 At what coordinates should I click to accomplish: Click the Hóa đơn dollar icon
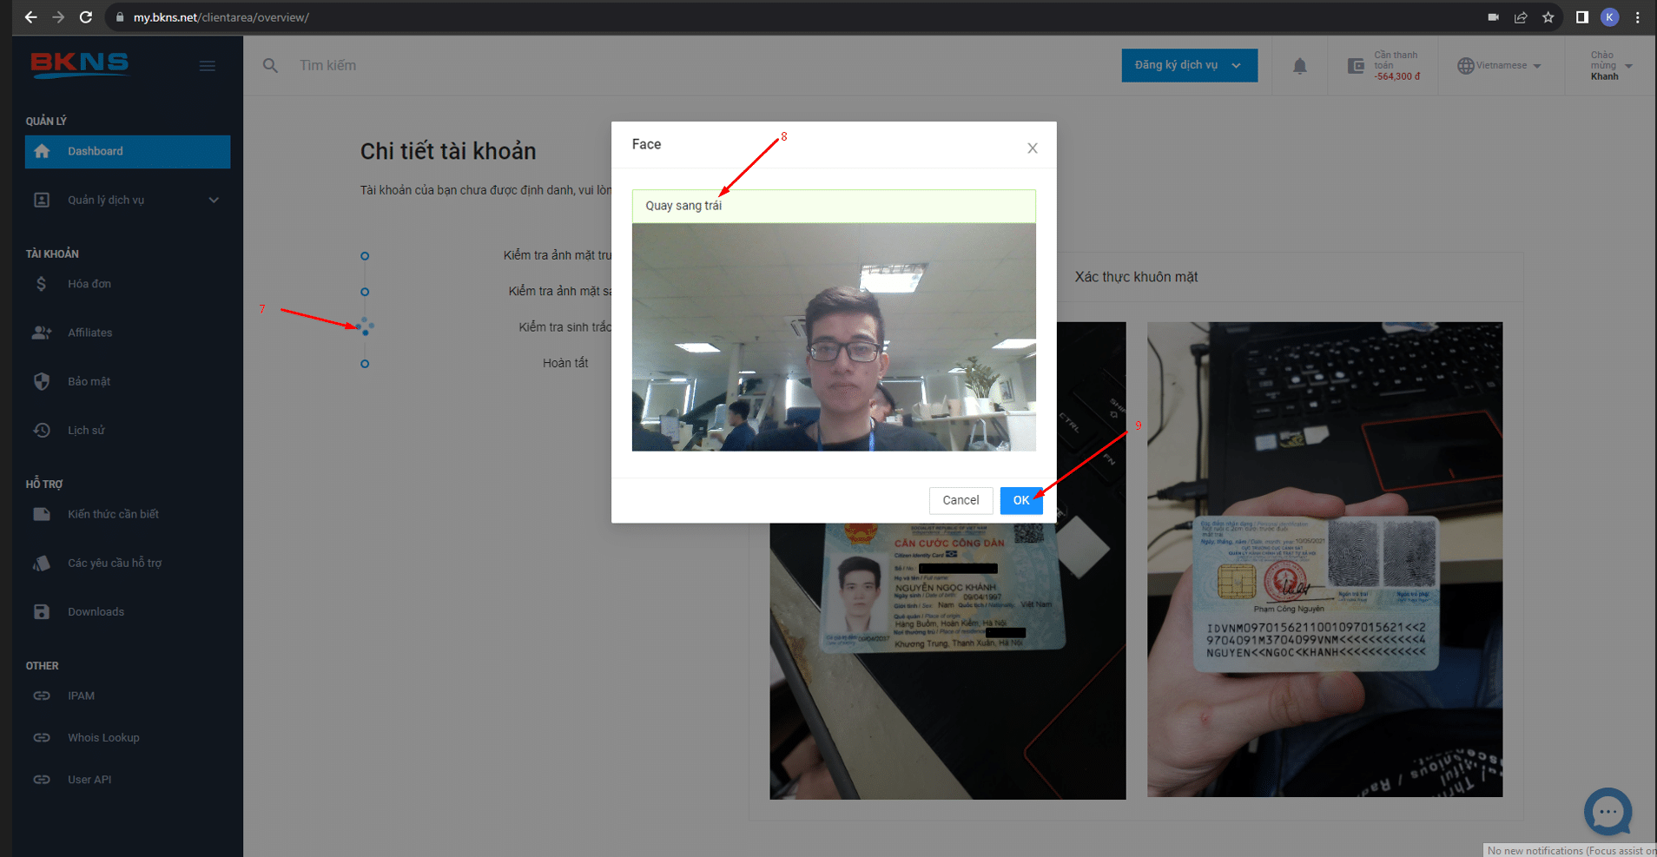click(42, 284)
